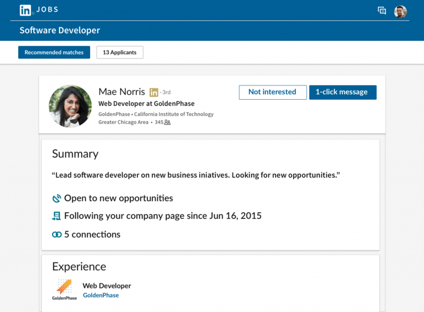The image size is (424, 312).
Task: Click the Web Developer experience title
Action: [x=107, y=286]
